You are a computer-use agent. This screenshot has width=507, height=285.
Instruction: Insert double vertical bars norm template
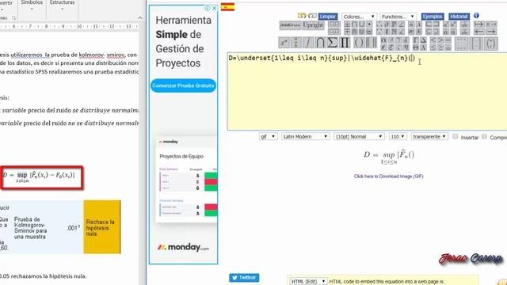click(372, 43)
